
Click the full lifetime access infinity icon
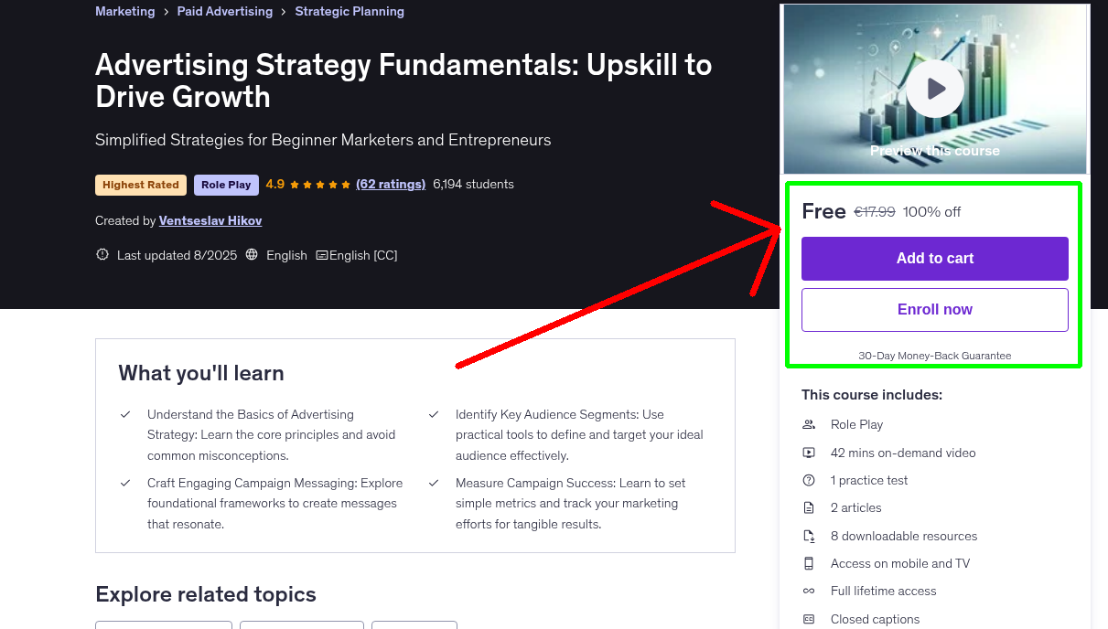809,591
